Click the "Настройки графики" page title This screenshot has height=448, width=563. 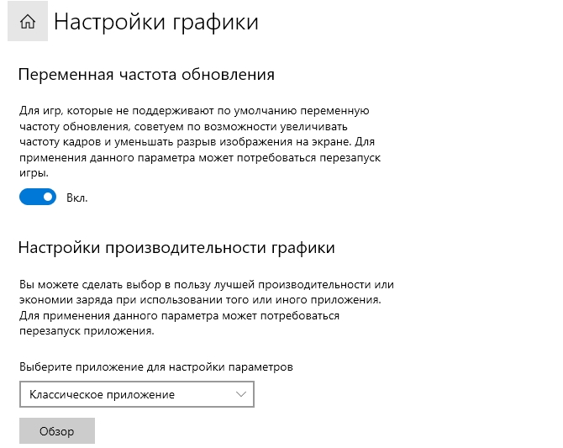point(156,22)
